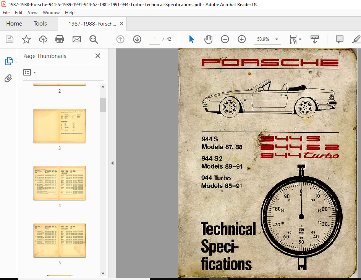This screenshot has width=361, height=280.
Task: Click the thumbnails scrollbar handle
Action: click(x=103, y=105)
